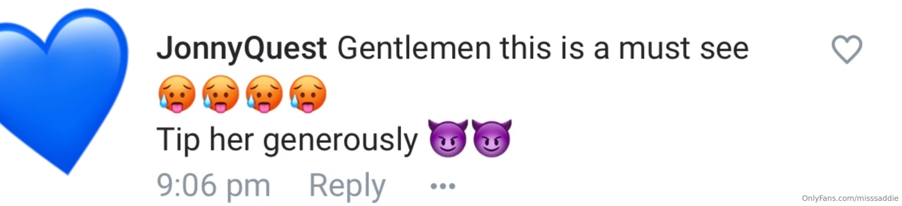Click the right purple devil emoji
The height and width of the screenshot is (206, 902).
[492, 138]
